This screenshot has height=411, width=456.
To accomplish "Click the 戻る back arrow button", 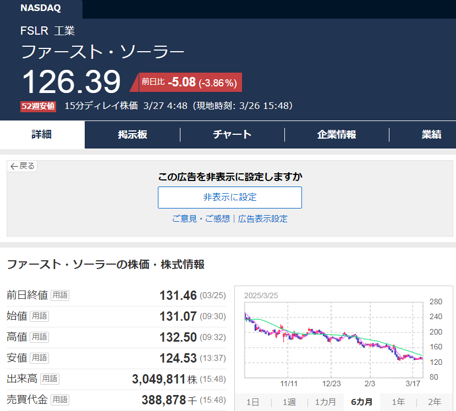I will pyautogui.click(x=22, y=166).
